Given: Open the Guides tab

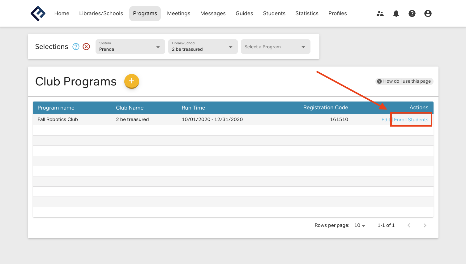Looking at the screenshot, I should point(244,13).
